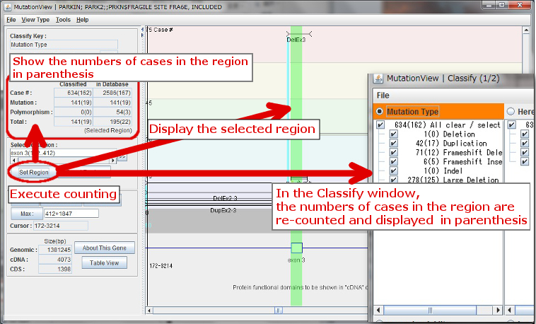
Task: Click the split-pane divider collapse arrows
Action: tap(144, 30)
